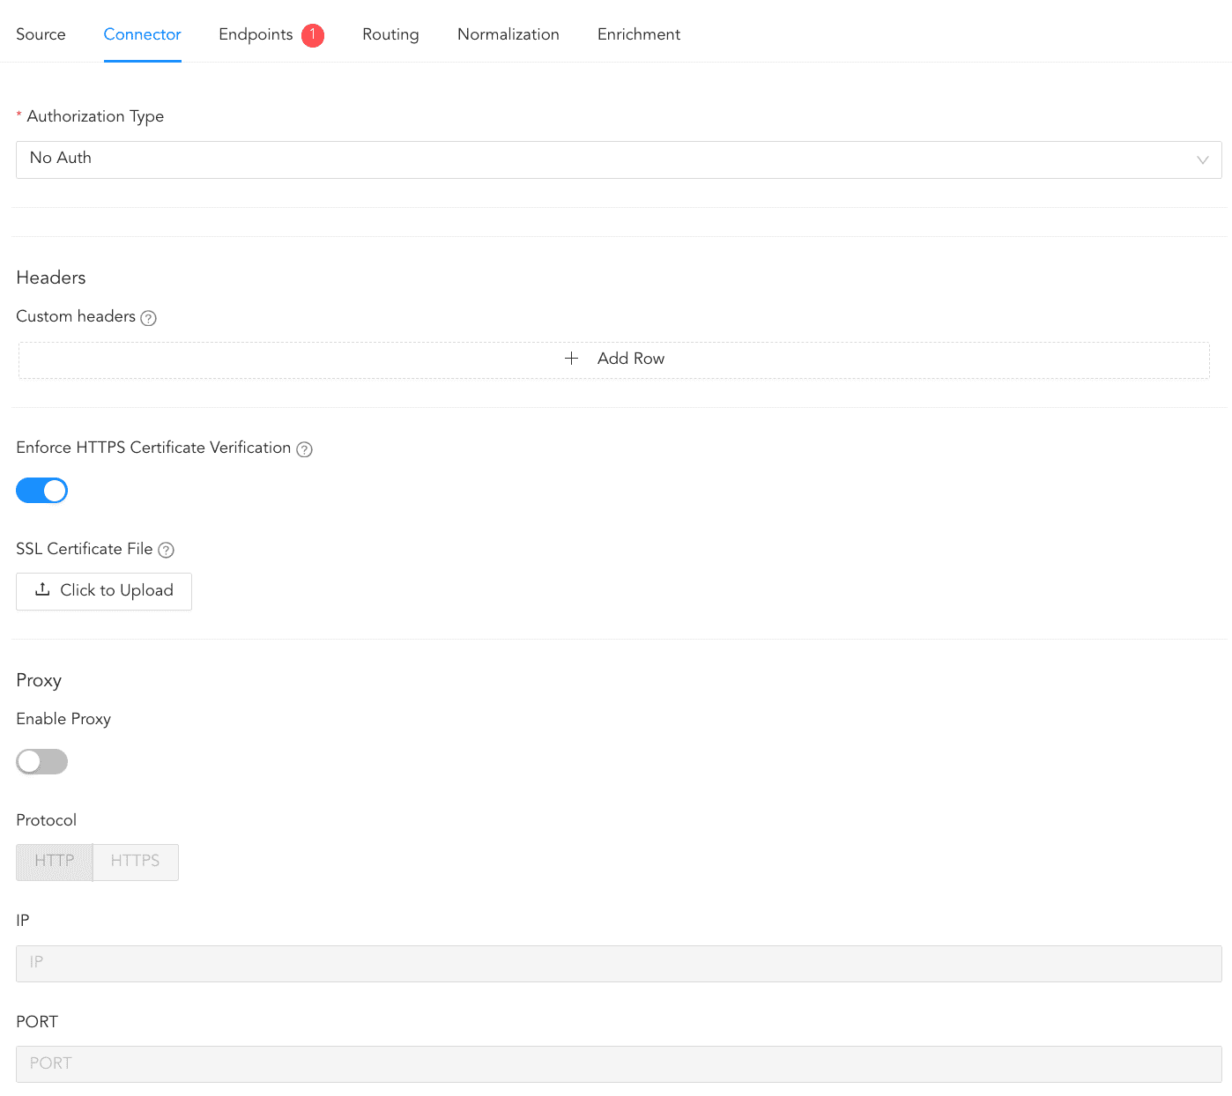Click the proxy IP input field
This screenshot has width=1232, height=1096.
pos(619,963)
